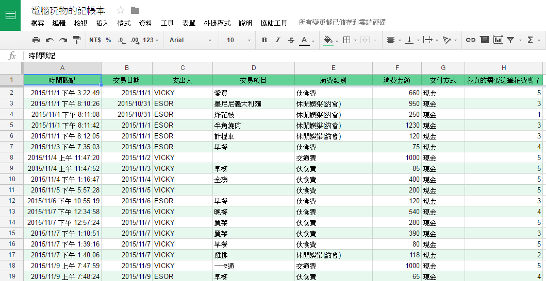Open the Arial font dropdown

click(190, 40)
